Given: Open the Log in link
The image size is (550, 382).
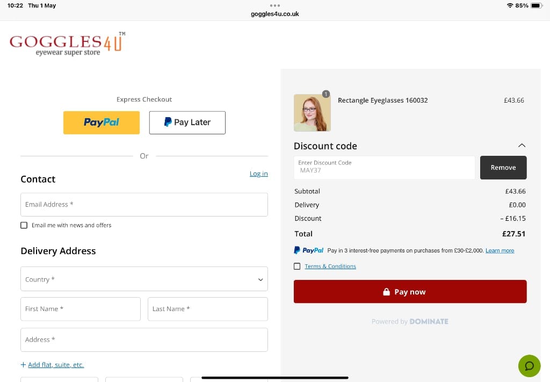Looking at the screenshot, I should 258,174.
